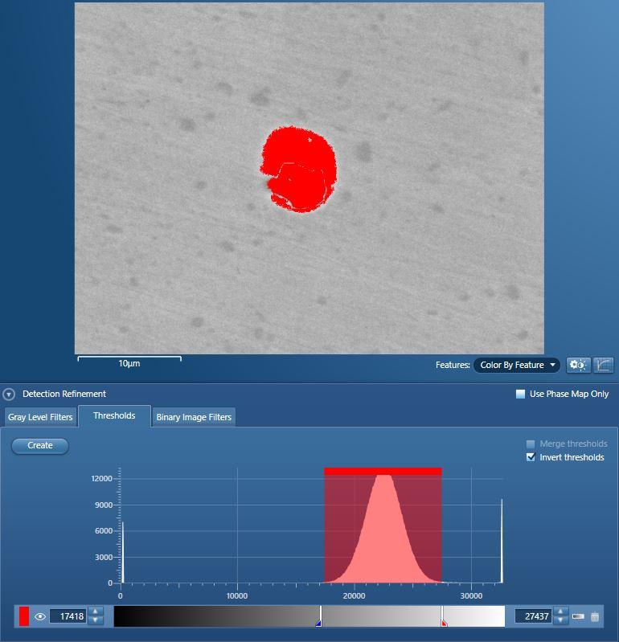Image resolution: width=619 pixels, height=642 pixels.
Task: Click the small bar icon beside trash
Action: [578, 617]
